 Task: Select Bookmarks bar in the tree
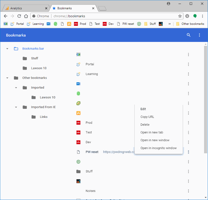coord(29,49)
